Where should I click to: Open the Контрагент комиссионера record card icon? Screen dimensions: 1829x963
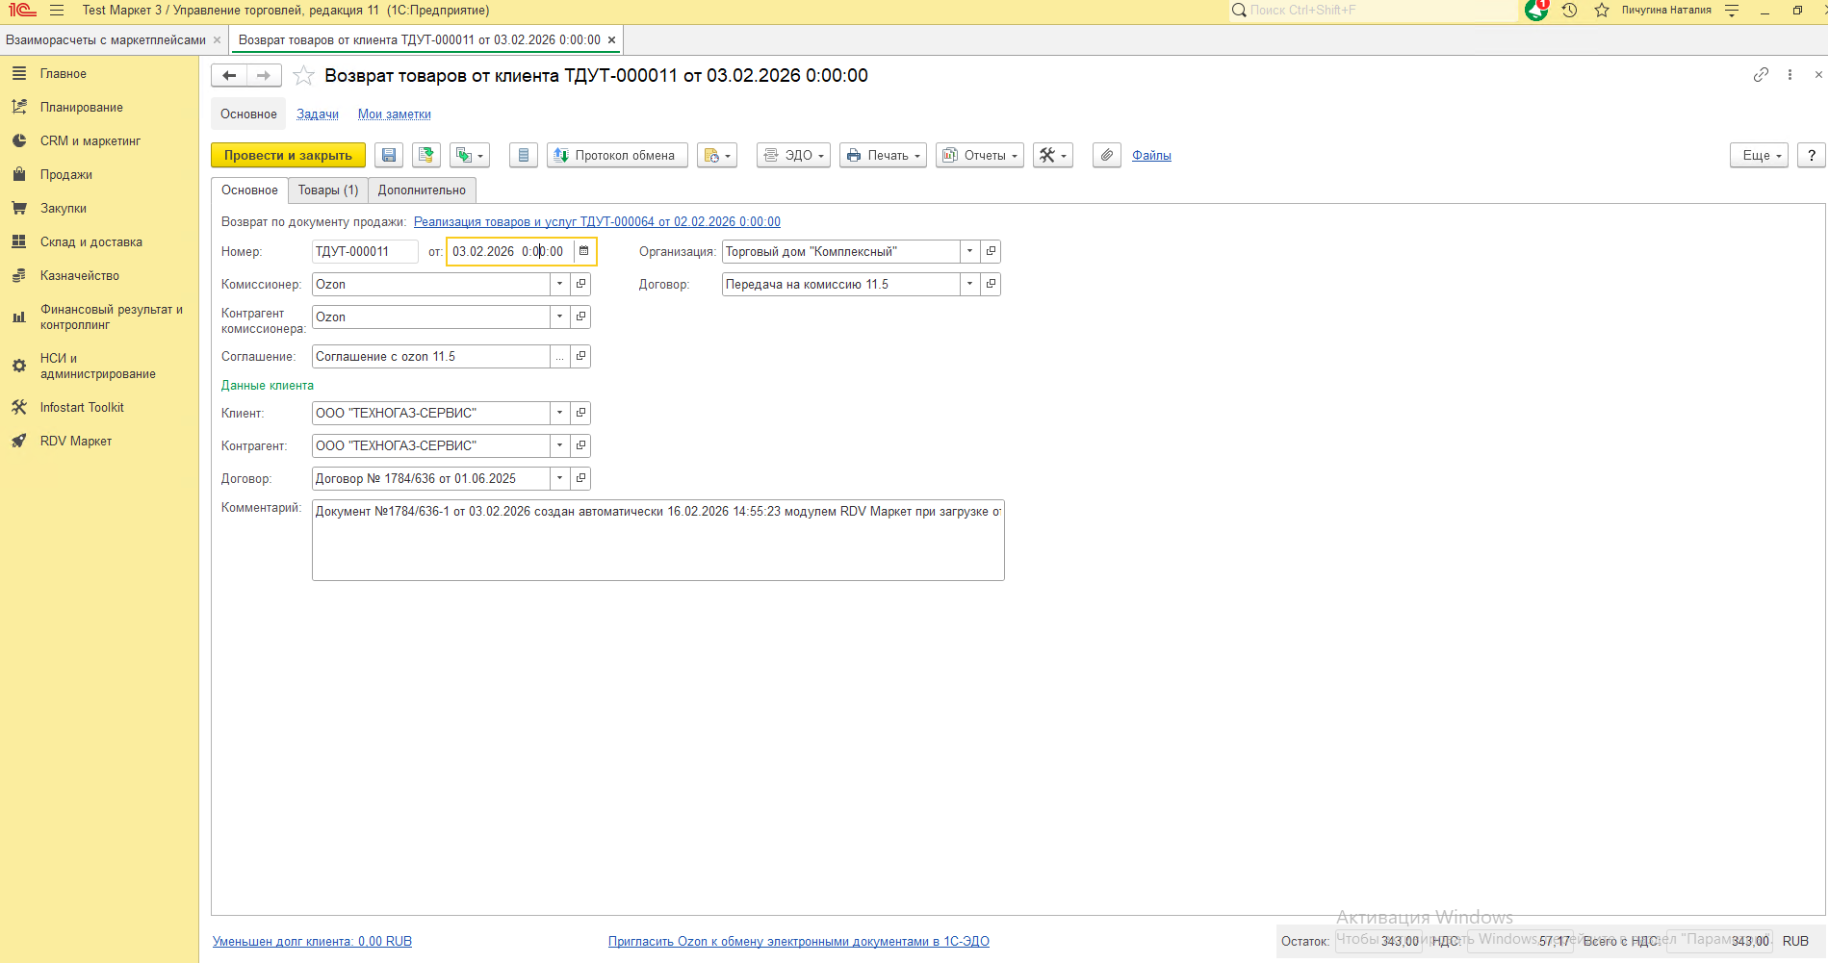pos(580,317)
